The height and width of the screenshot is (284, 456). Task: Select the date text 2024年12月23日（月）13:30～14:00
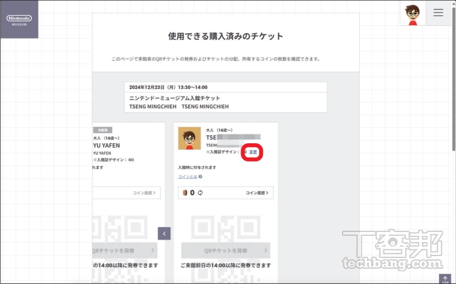pos(168,87)
